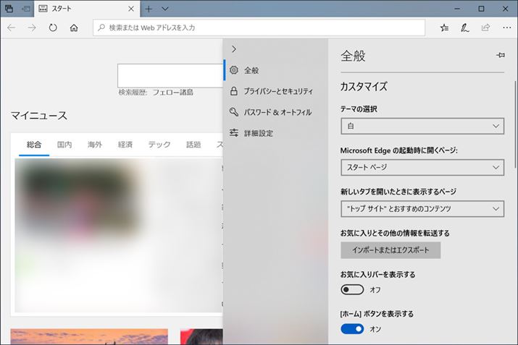Click the Add notes pen icon

(x=464, y=27)
